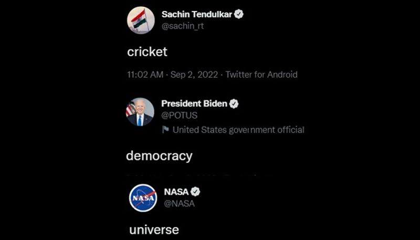This screenshot has height=240, width=420.
Task: Click the verified badge next to President Biden
Action: coord(234,104)
